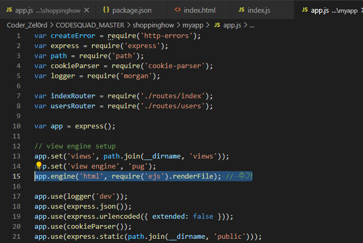The image size is (363, 243).
Task: Click the breadcrumb ellipsis symbol
Action: [x=252, y=25]
